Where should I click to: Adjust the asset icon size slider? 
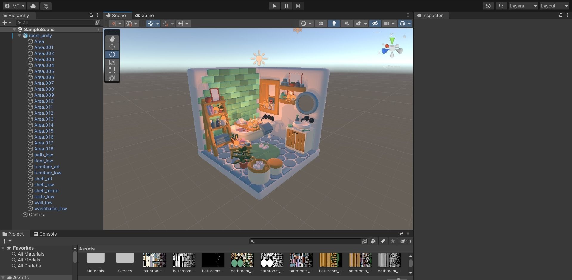click(x=398, y=279)
